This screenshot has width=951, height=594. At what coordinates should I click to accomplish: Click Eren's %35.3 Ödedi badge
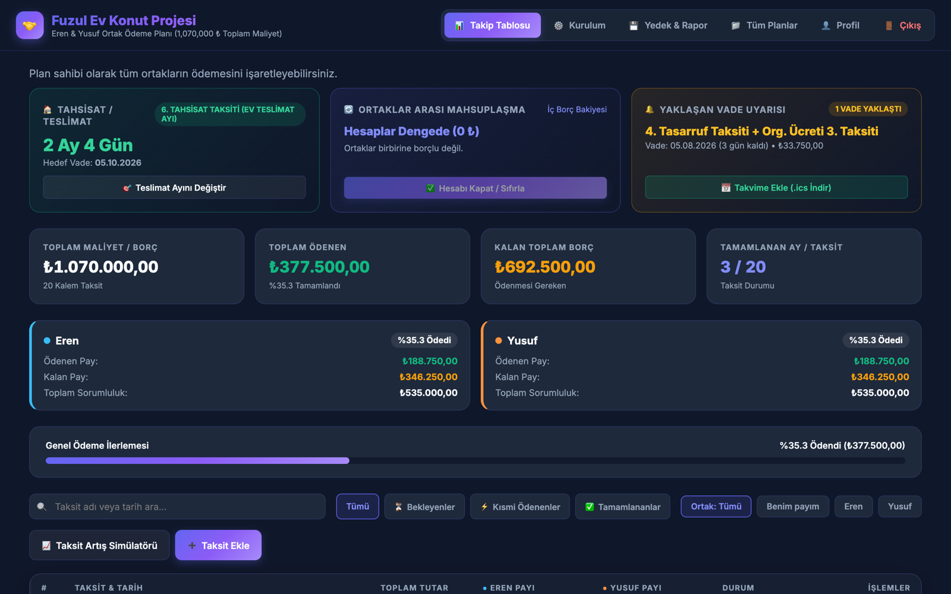tap(424, 340)
